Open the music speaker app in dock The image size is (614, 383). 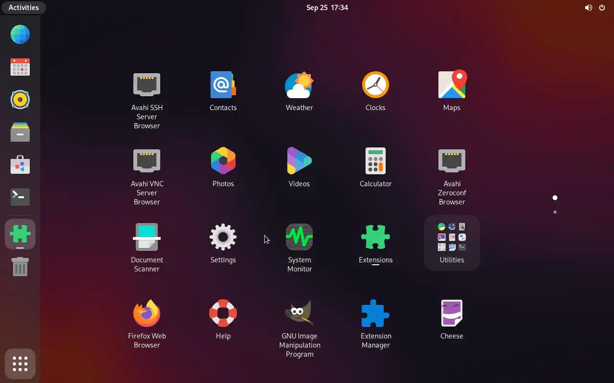tap(20, 100)
